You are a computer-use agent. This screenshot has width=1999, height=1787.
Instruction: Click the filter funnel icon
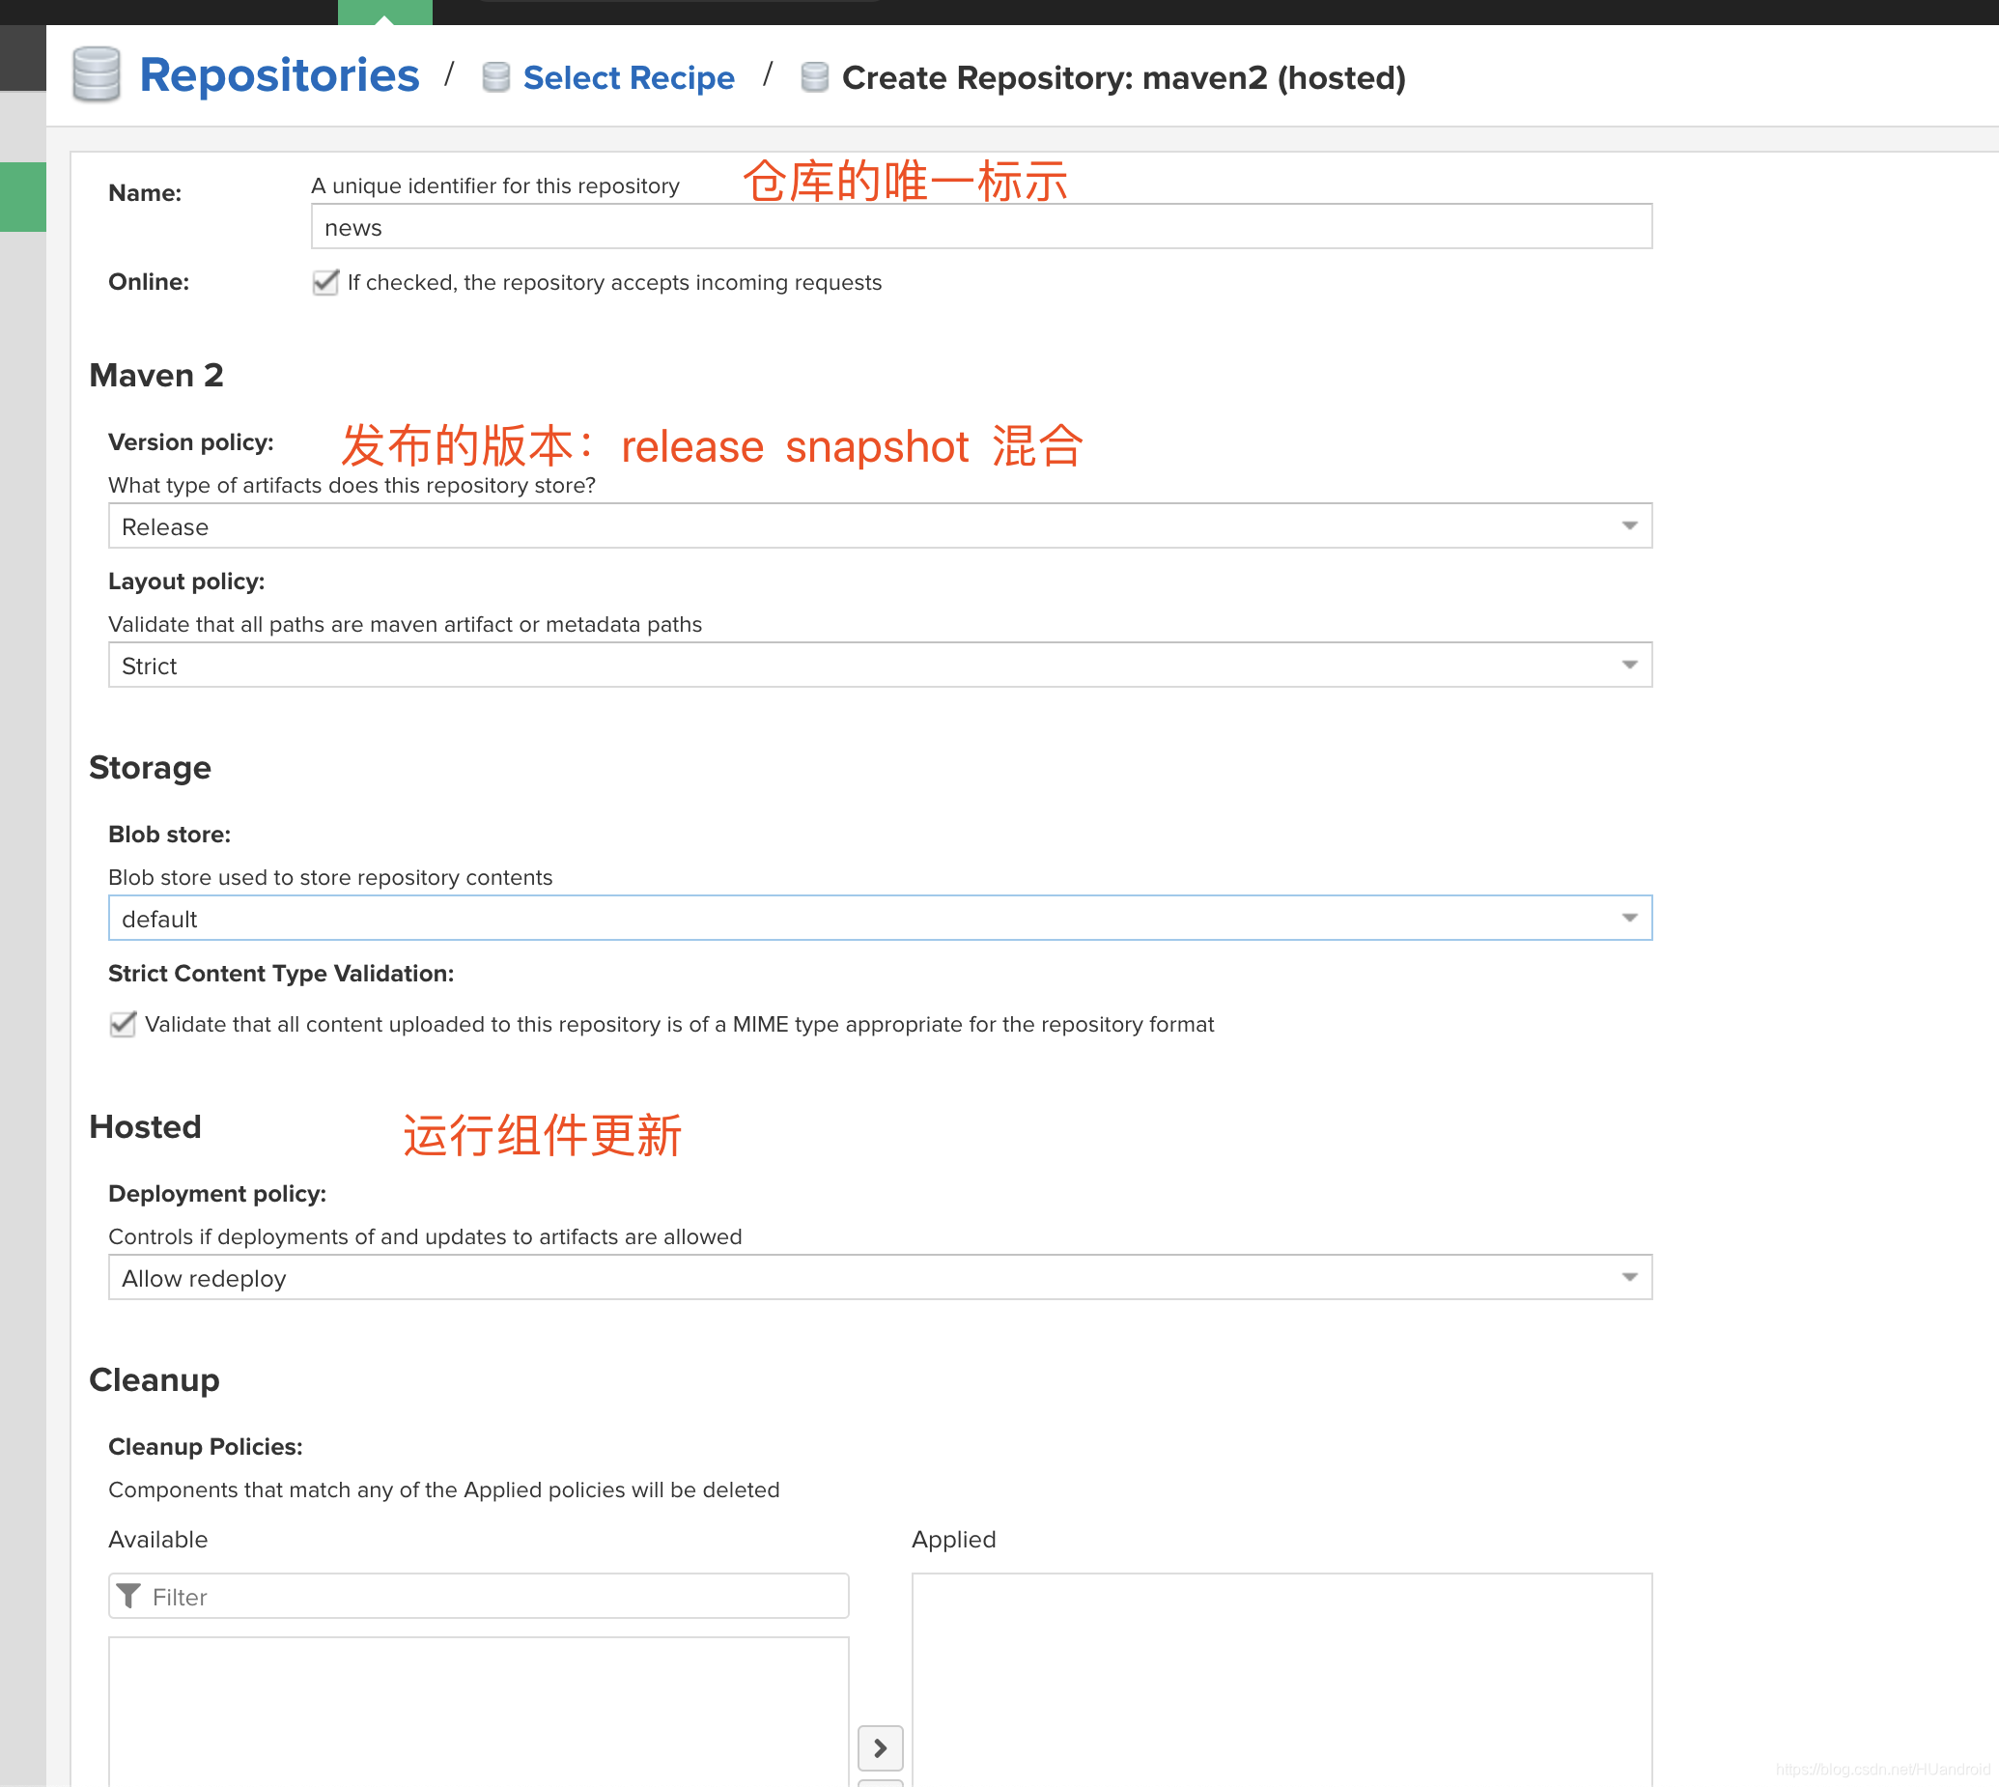pyautogui.click(x=128, y=1596)
